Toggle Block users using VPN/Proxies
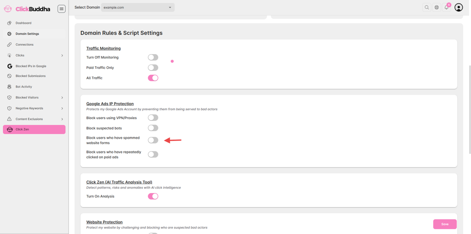471x234 pixels. (153, 118)
